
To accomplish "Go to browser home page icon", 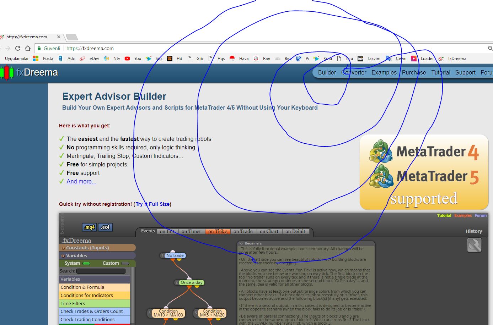I will (x=28, y=48).
